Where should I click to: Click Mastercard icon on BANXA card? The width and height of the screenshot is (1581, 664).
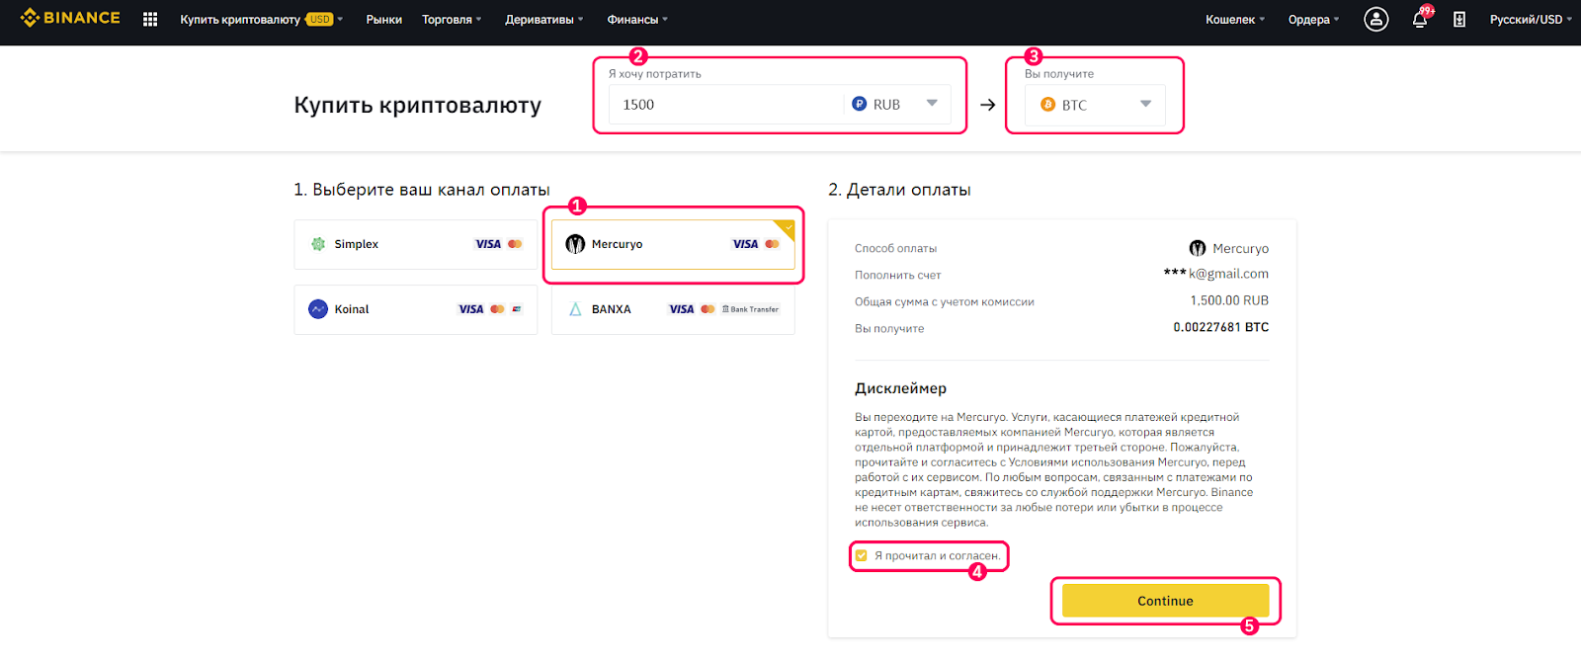coord(707,309)
